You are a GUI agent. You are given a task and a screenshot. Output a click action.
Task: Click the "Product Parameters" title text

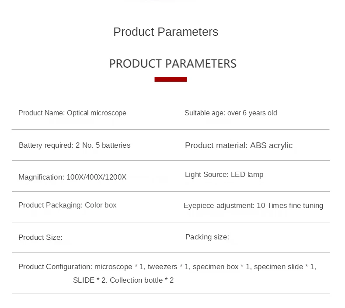pos(165,32)
